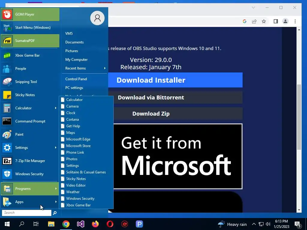Viewport: 307px width, 230px height.
Task: Open Windows Security in the left column
Action: 30,174
